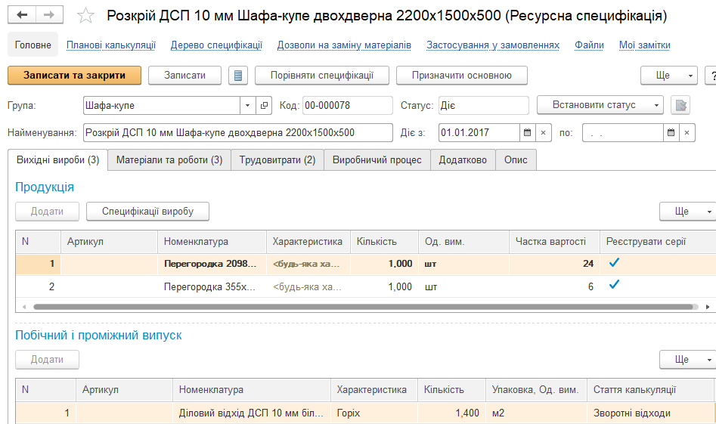
Task: Toggle Реєструвати серії for Перегородка 355 row
Action: click(614, 286)
